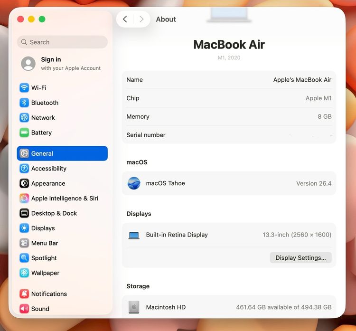Click the Apple Intelligence & Siri icon
The width and height of the screenshot is (356, 331).
tap(24, 199)
